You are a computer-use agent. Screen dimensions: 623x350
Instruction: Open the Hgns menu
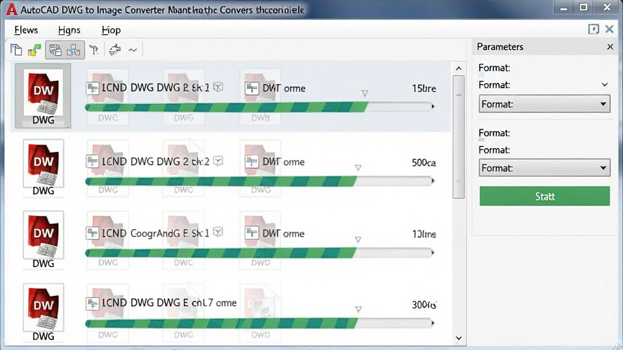click(69, 30)
